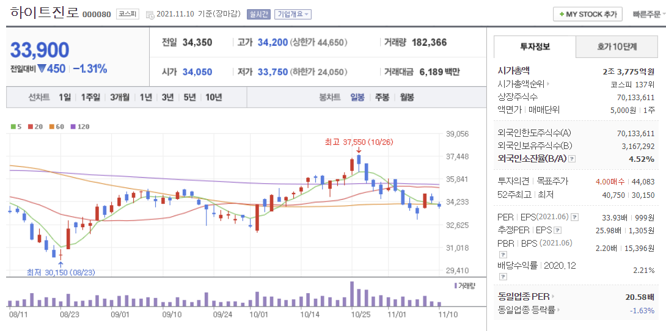
Task: Click the -1.31% change value
Action: (x=90, y=68)
